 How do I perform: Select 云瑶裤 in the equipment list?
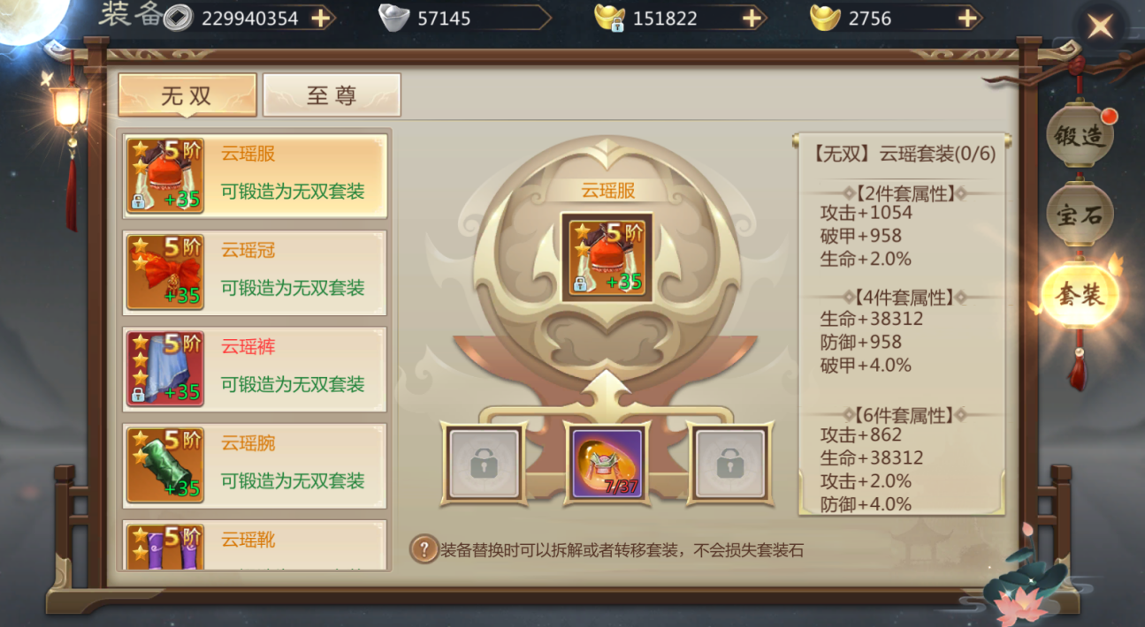coord(255,368)
